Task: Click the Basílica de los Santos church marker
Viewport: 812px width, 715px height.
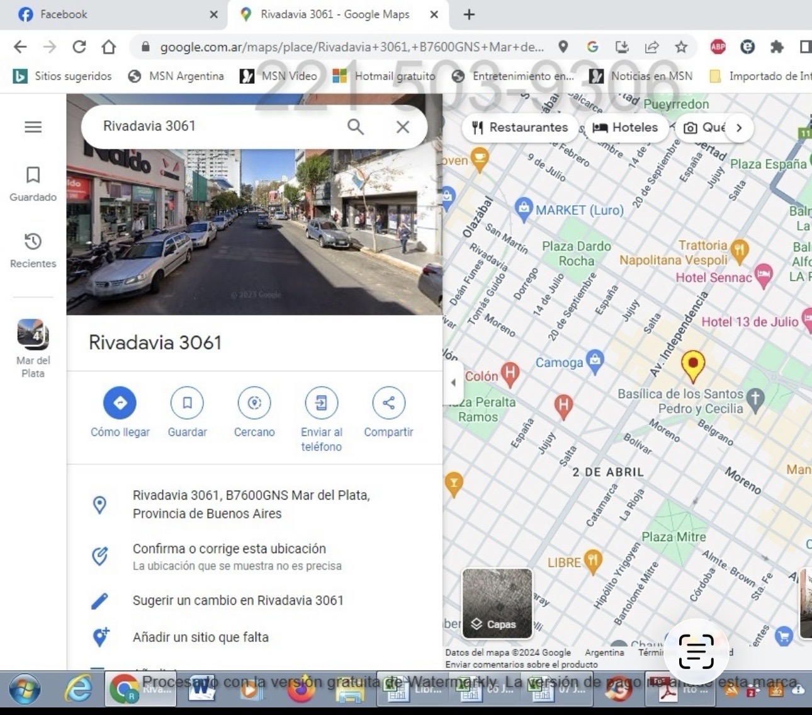Action: (x=756, y=398)
